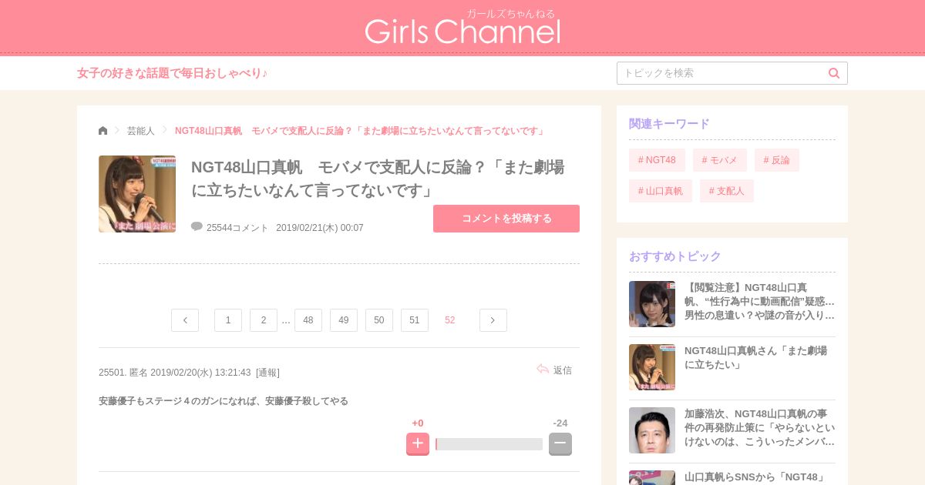The height and width of the screenshot is (485, 925).
Task: Open 加藤浩次 recommended topic title
Action: coord(759,428)
